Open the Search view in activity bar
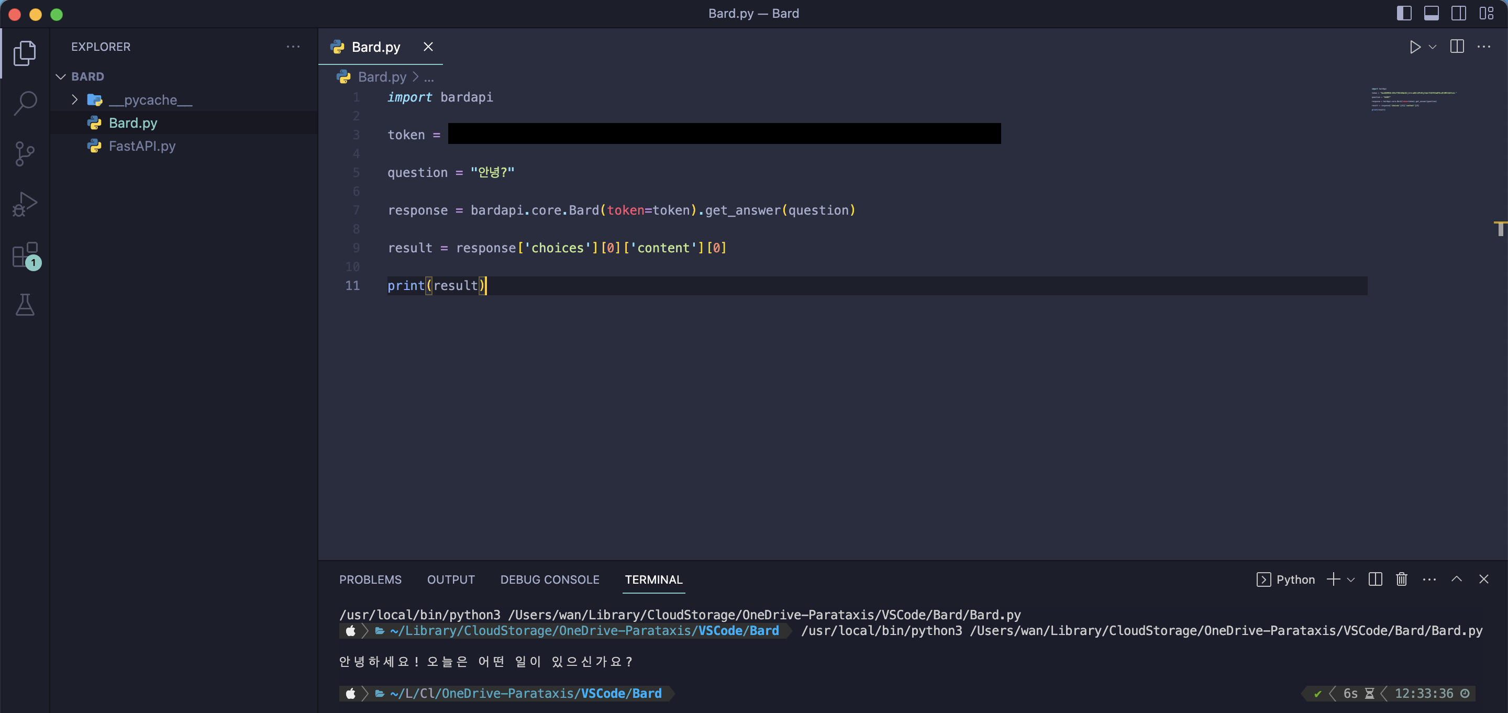 click(x=25, y=103)
